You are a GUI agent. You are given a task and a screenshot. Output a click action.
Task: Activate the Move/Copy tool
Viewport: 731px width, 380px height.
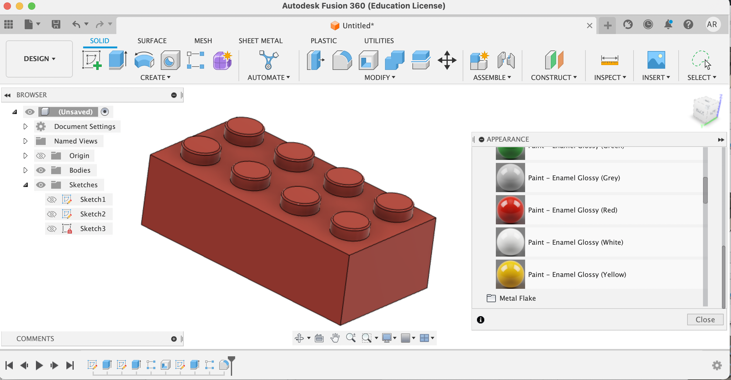447,60
